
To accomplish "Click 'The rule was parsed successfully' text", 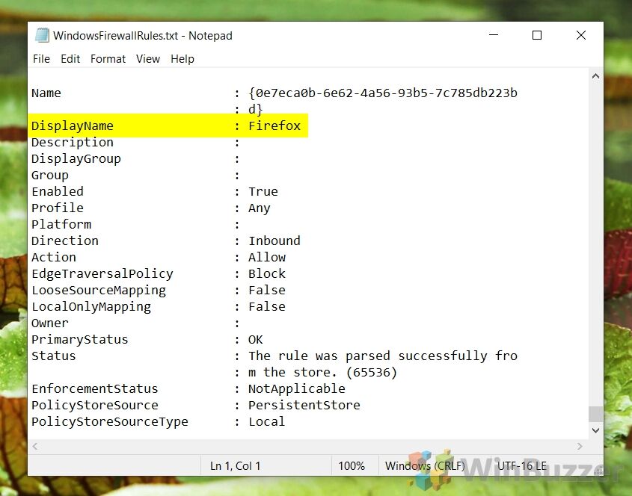I will point(368,356).
